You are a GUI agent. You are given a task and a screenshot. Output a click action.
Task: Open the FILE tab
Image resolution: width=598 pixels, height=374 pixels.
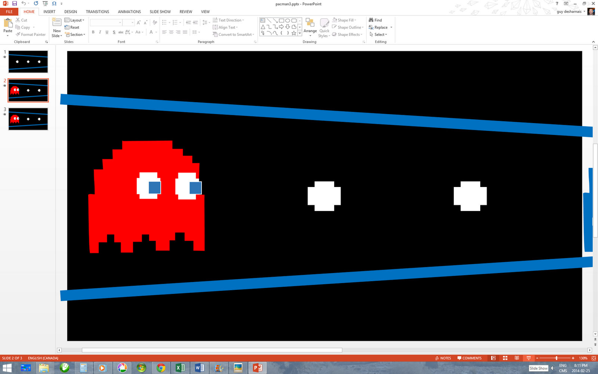coord(9,12)
